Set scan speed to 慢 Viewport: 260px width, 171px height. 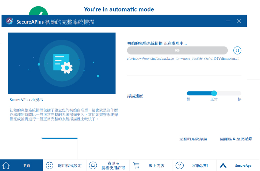pos(188,99)
